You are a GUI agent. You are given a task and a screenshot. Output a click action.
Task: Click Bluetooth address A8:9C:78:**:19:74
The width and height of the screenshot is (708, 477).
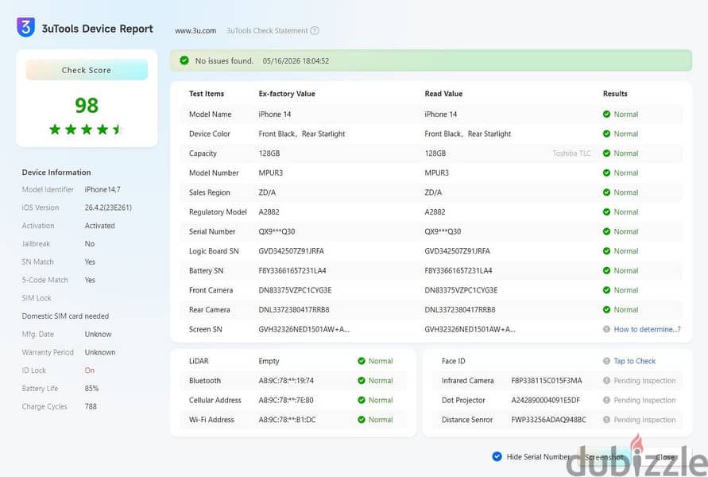pos(286,380)
